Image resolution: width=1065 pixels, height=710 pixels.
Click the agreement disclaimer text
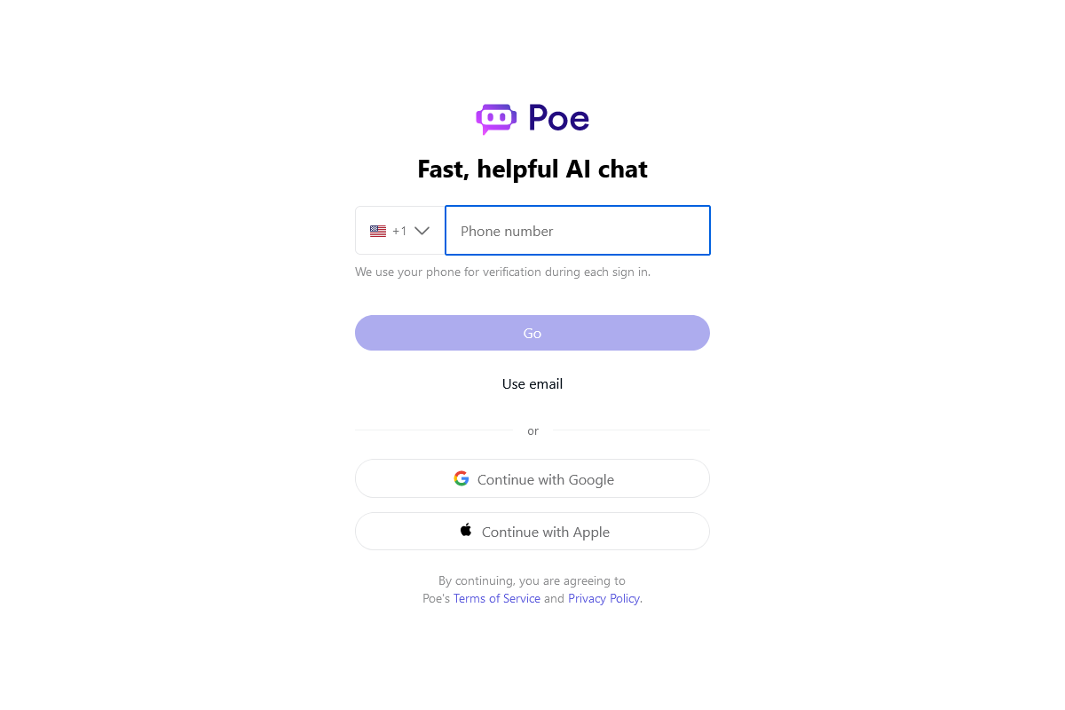click(532, 580)
